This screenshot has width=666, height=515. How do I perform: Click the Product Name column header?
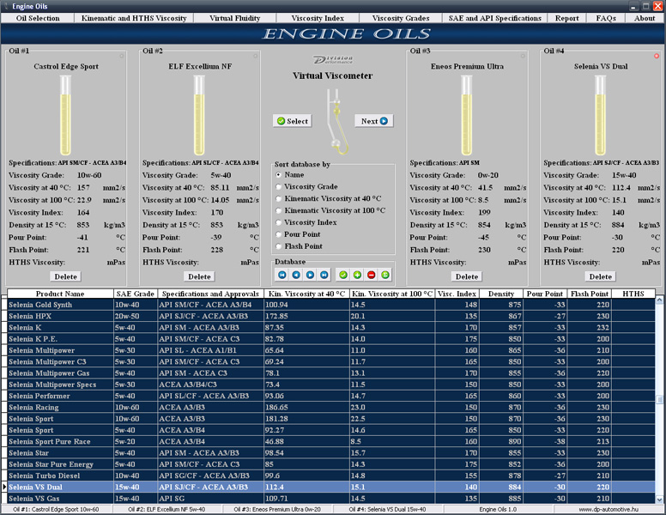pyautogui.click(x=60, y=294)
